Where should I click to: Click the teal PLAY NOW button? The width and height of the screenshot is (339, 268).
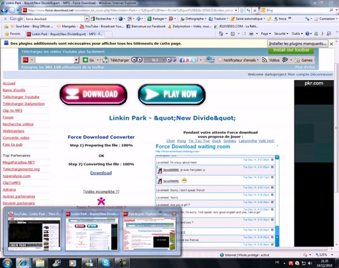click(x=172, y=95)
